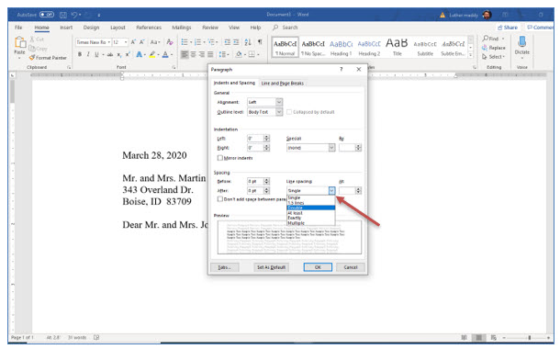Open the font size dropdown
Image resolution: width=560 pixels, height=349 pixels.
(126, 42)
